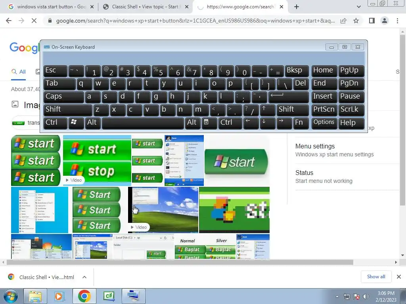Open Windows Explorer from taskbar
The height and width of the screenshot is (304, 406).
35,296
